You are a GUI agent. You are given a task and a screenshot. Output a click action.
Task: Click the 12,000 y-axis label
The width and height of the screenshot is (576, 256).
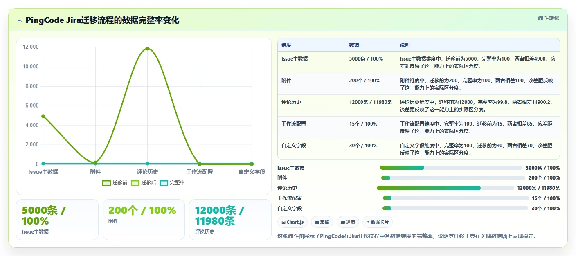(31, 47)
